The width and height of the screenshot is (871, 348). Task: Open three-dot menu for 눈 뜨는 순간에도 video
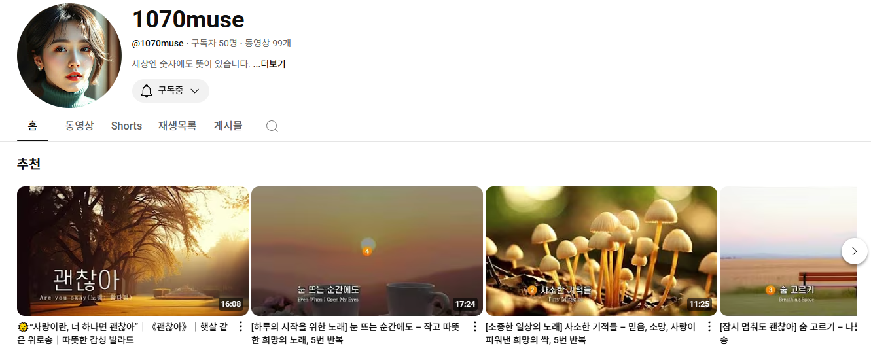pos(474,326)
